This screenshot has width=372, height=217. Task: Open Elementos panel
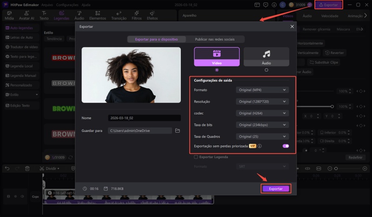click(98, 15)
